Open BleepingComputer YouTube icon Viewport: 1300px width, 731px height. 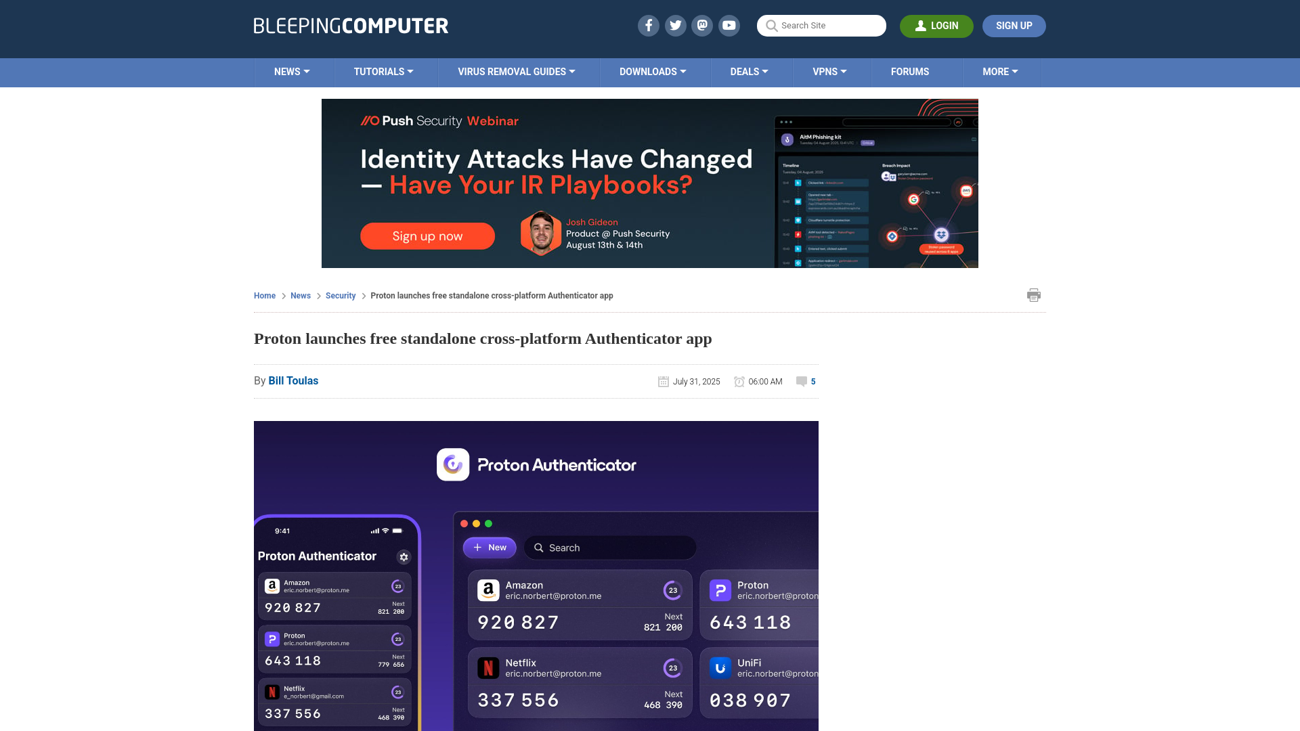coord(729,26)
